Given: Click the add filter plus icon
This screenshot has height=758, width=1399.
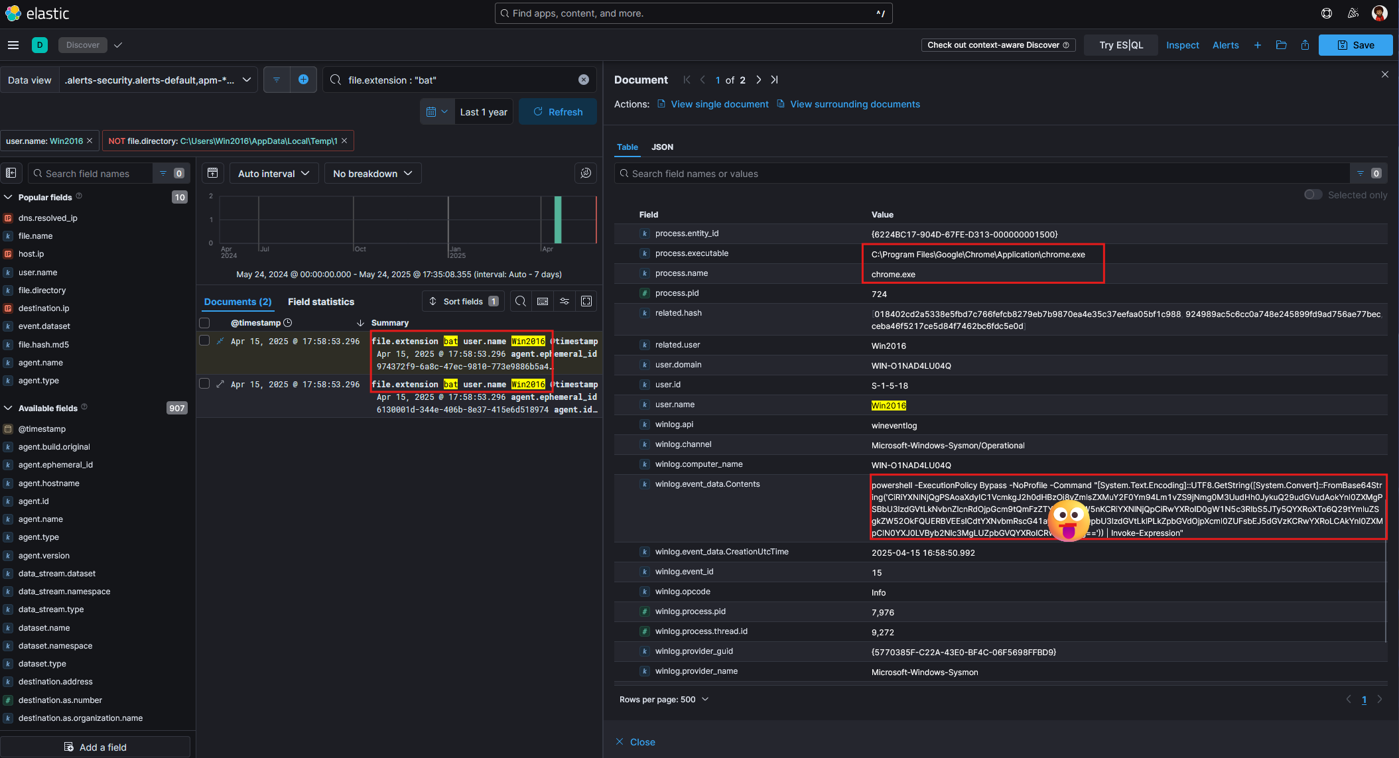Looking at the screenshot, I should pos(303,80).
